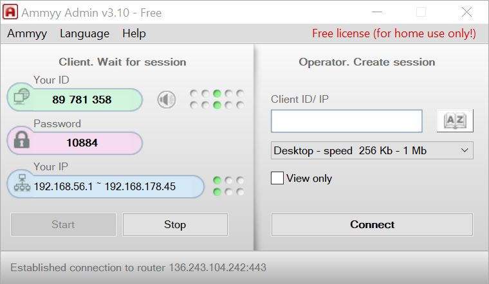Click the computer globe icon beside Your ID
Viewport: 489px width, 284px height.
pos(21,96)
